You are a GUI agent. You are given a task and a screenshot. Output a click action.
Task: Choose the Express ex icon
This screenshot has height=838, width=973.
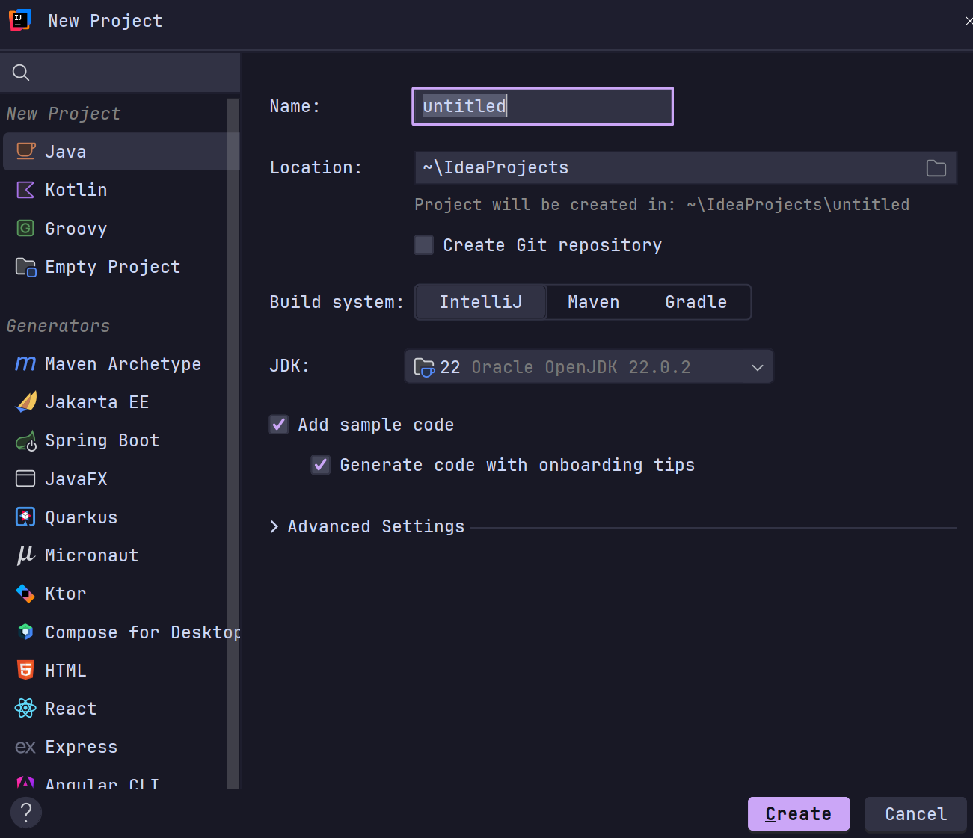(x=25, y=747)
